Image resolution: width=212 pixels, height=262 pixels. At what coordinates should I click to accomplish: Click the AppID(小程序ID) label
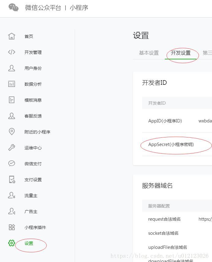[165, 121]
